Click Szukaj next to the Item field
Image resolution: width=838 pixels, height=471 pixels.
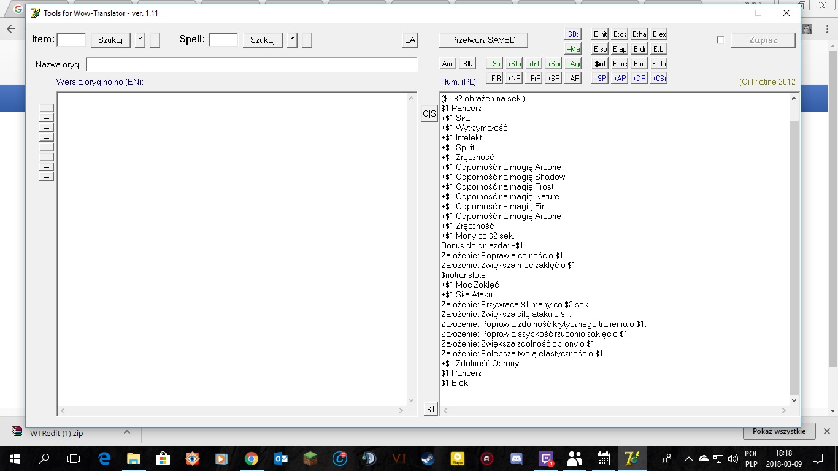click(x=110, y=40)
